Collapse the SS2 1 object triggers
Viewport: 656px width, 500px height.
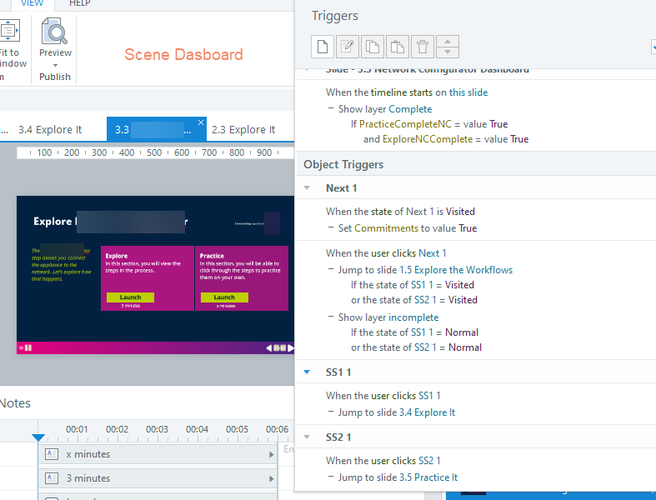307,437
